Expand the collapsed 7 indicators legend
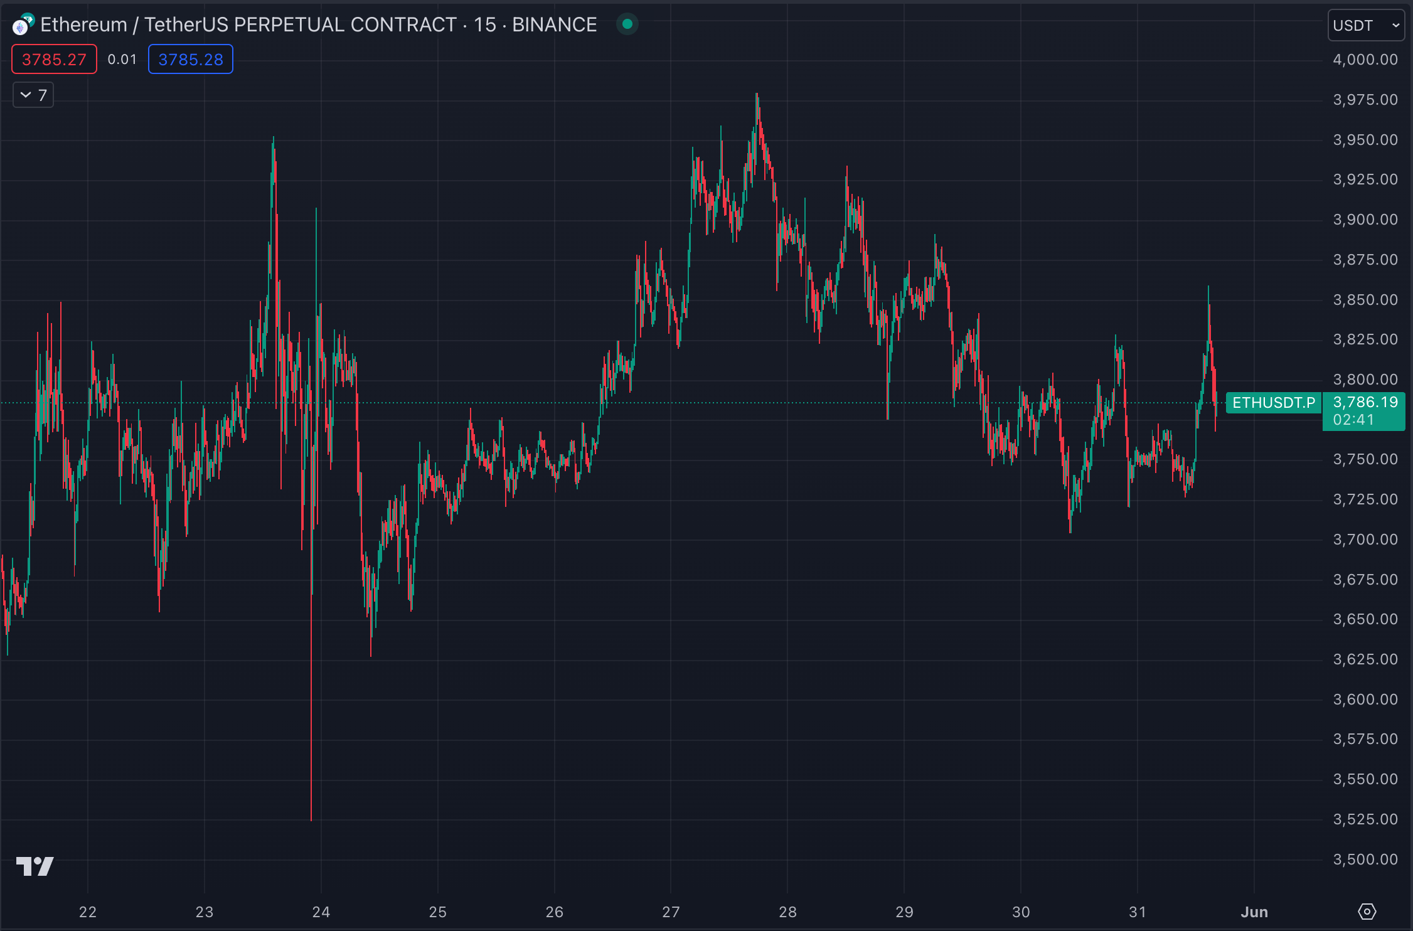1413x931 pixels. [x=33, y=95]
